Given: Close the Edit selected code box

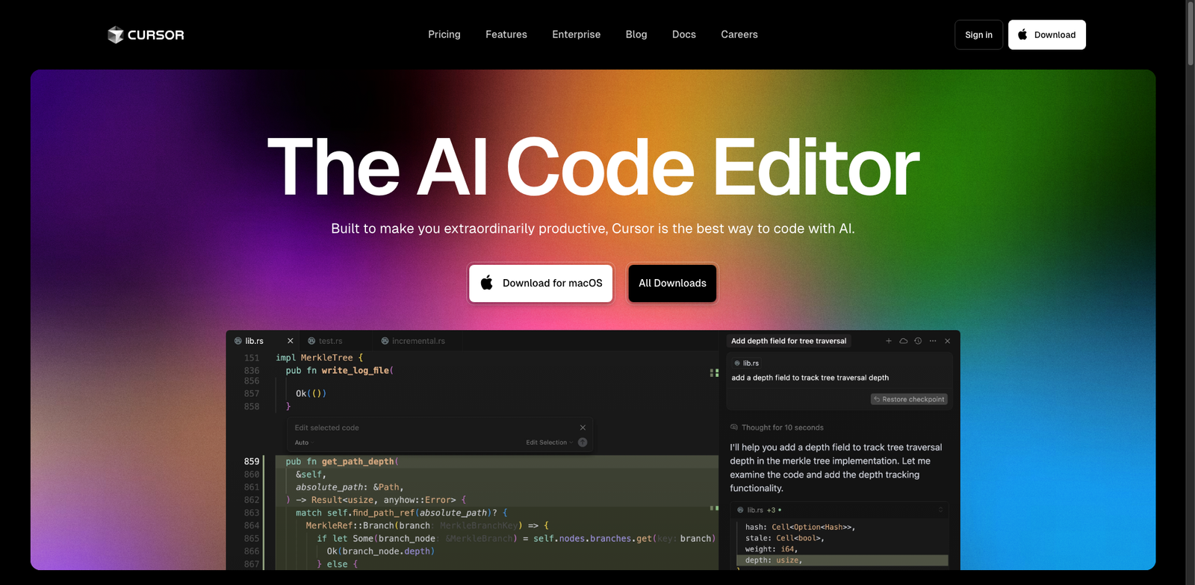Looking at the screenshot, I should 583,428.
